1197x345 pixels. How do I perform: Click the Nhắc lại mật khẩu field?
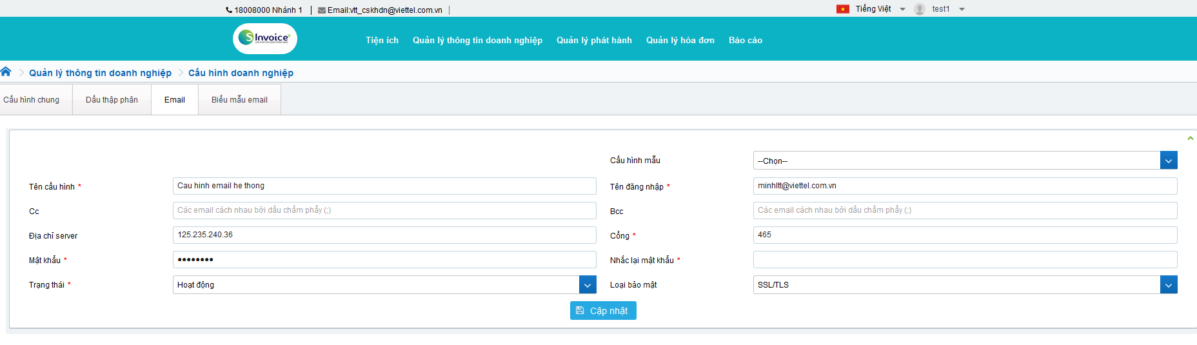pyautogui.click(x=964, y=260)
